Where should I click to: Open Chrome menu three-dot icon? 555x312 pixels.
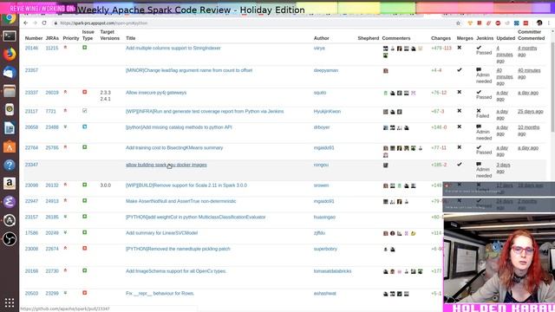click(x=549, y=23)
